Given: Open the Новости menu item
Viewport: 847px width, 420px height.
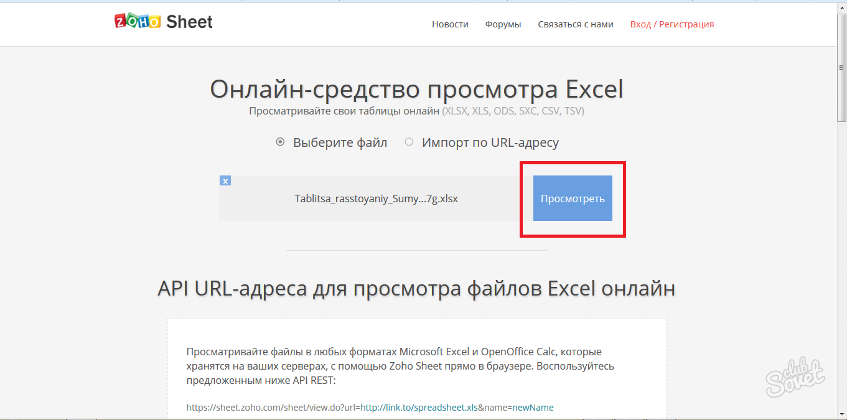Looking at the screenshot, I should pyautogui.click(x=450, y=24).
